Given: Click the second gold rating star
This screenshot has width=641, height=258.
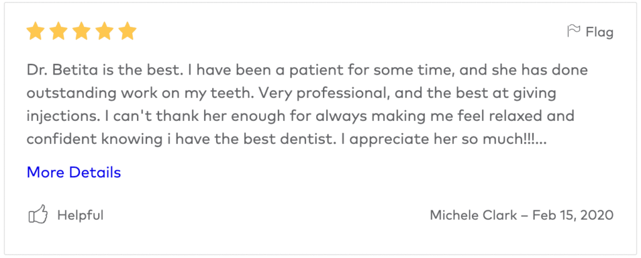Looking at the screenshot, I should tap(58, 31).
